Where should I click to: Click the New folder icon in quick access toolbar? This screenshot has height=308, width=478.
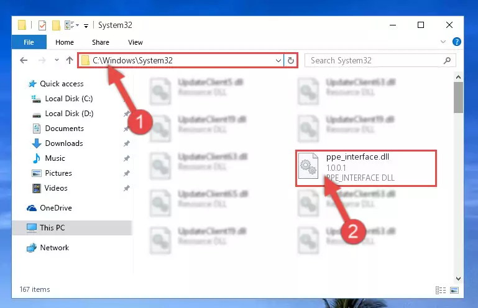(x=56, y=25)
